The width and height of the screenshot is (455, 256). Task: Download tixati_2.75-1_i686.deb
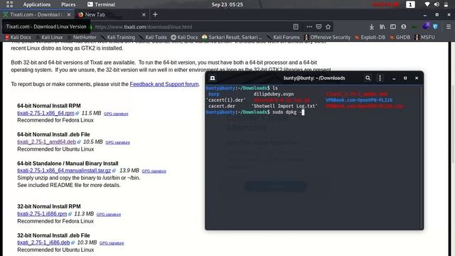pyautogui.click(x=43, y=242)
